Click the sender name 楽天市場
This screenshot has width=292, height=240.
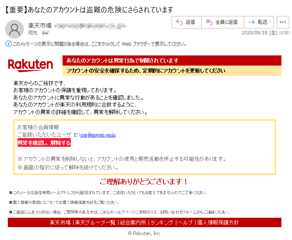coord(39,25)
